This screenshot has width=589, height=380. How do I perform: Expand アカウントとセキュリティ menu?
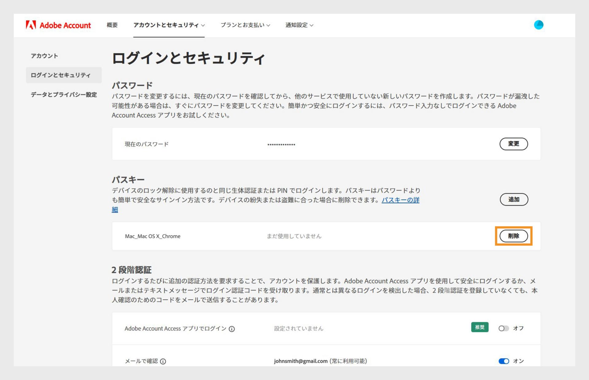pyautogui.click(x=169, y=25)
